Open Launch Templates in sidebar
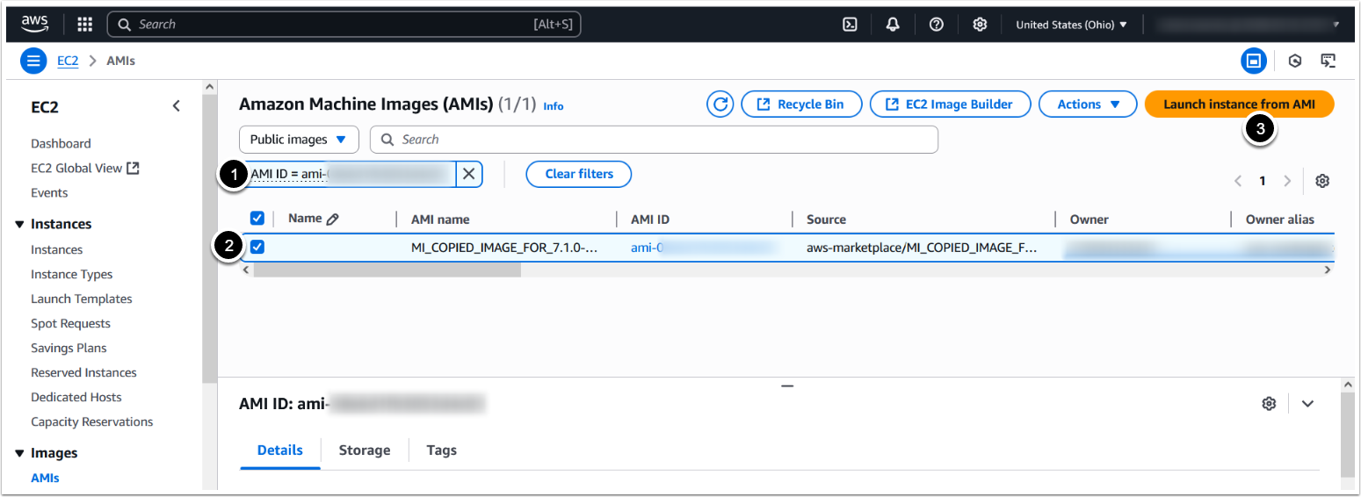The width and height of the screenshot is (1361, 497). click(x=82, y=299)
